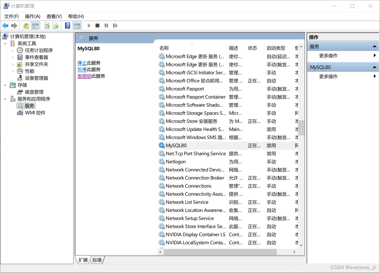Click the 停止 link to stop this service

pos(82,63)
